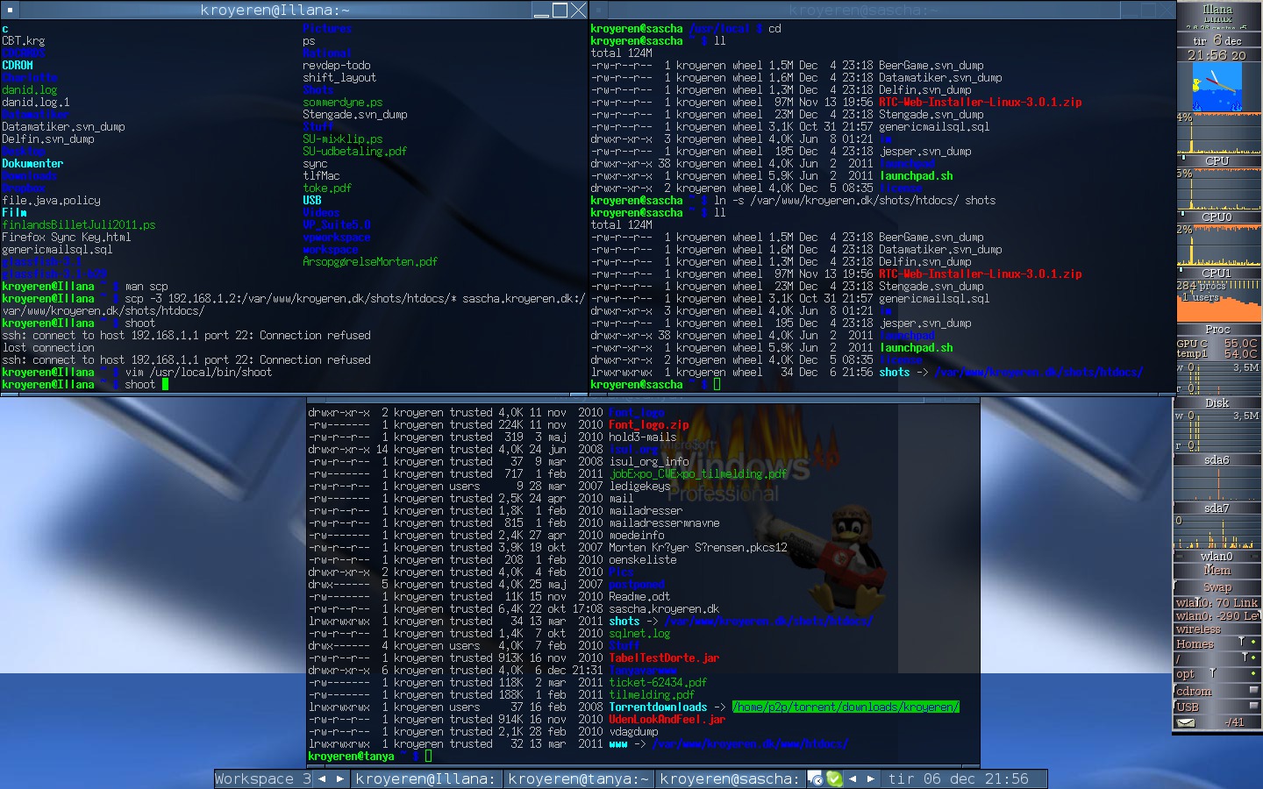Screen dimensions: 1263x789
Task: Switch to next workspace using right arrow
Action: 339,778
